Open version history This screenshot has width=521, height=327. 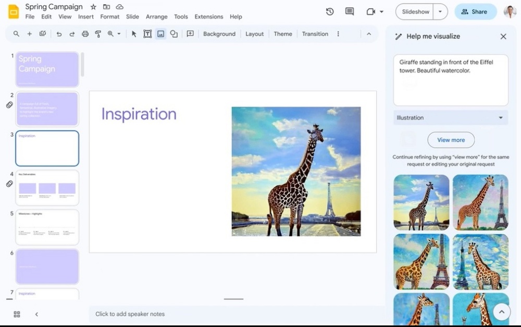(330, 11)
